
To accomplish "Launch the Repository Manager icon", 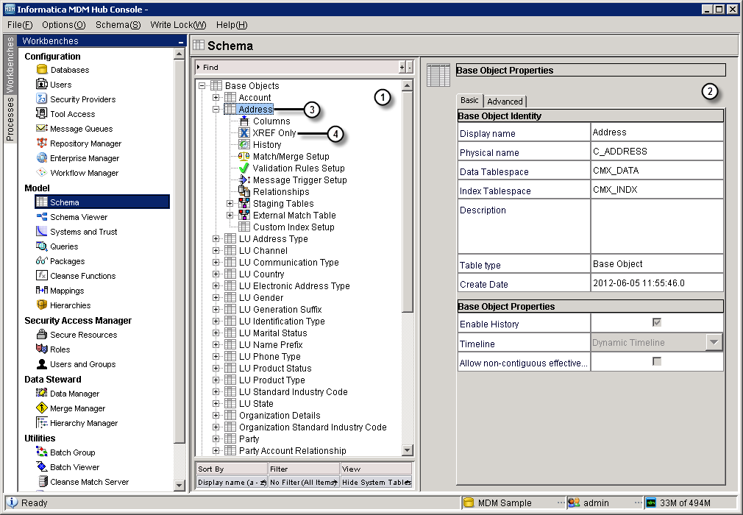I will click(42, 143).
